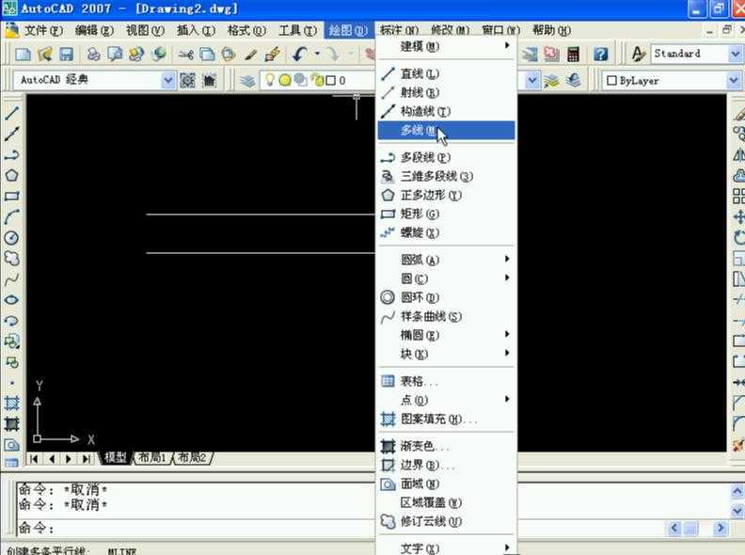This screenshot has height=555, width=745.
Task: Select the Rectangle tool in left toolbar
Action: click(x=12, y=197)
